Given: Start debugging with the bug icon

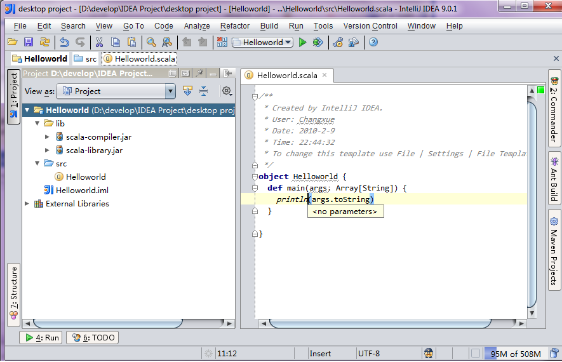Looking at the screenshot, I should (318, 43).
